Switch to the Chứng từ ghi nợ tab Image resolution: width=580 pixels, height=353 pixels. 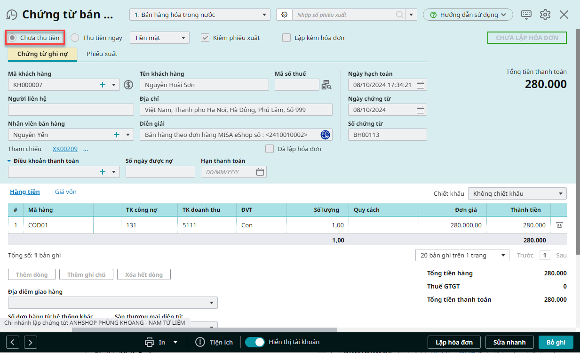click(43, 54)
